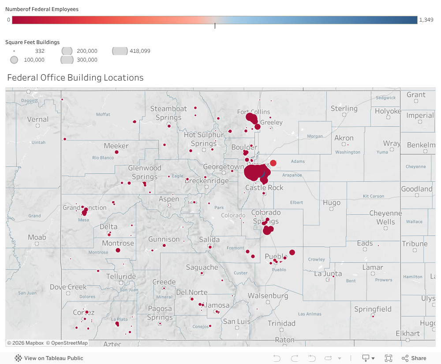Click the building marker near Montrose

(118, 250)
